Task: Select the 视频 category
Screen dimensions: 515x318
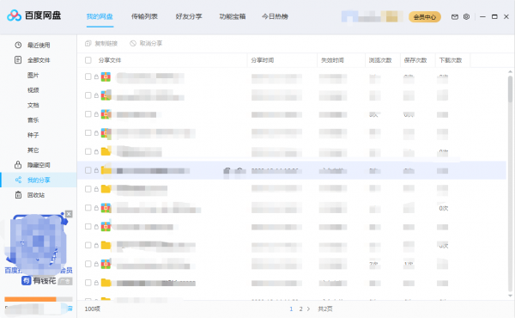Action: pos(33,90)
